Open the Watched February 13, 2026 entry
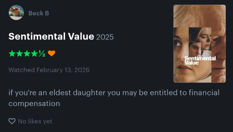Screen dimensions: 233x132 tap(49, 70)
